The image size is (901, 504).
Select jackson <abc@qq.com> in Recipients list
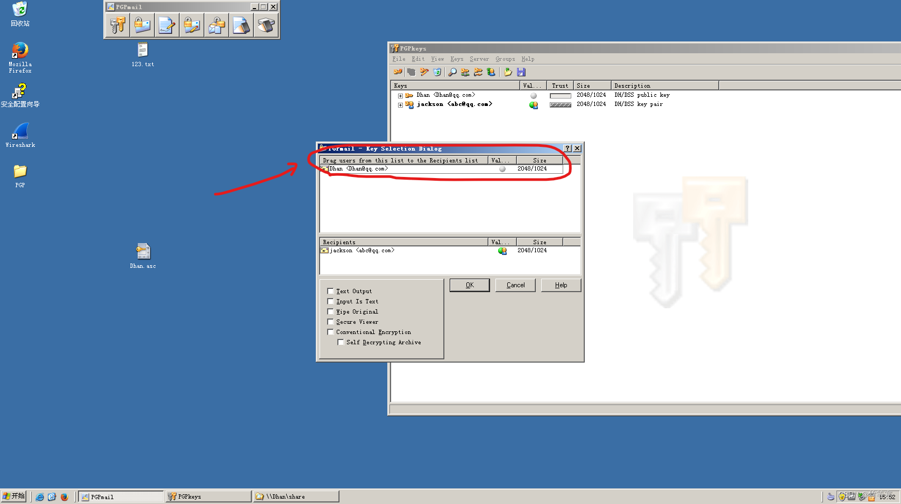point(441,251)
